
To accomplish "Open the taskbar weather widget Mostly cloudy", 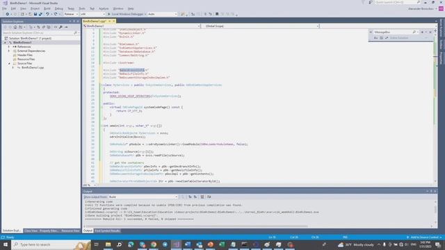I will pos(356,244).
